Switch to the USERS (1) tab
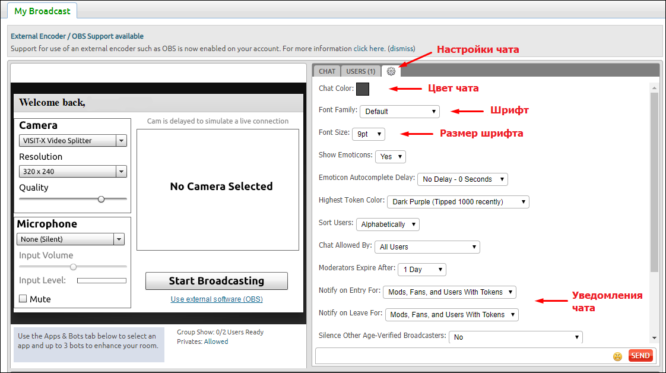Viewport: 666px width, 373px height. point(361,71)
